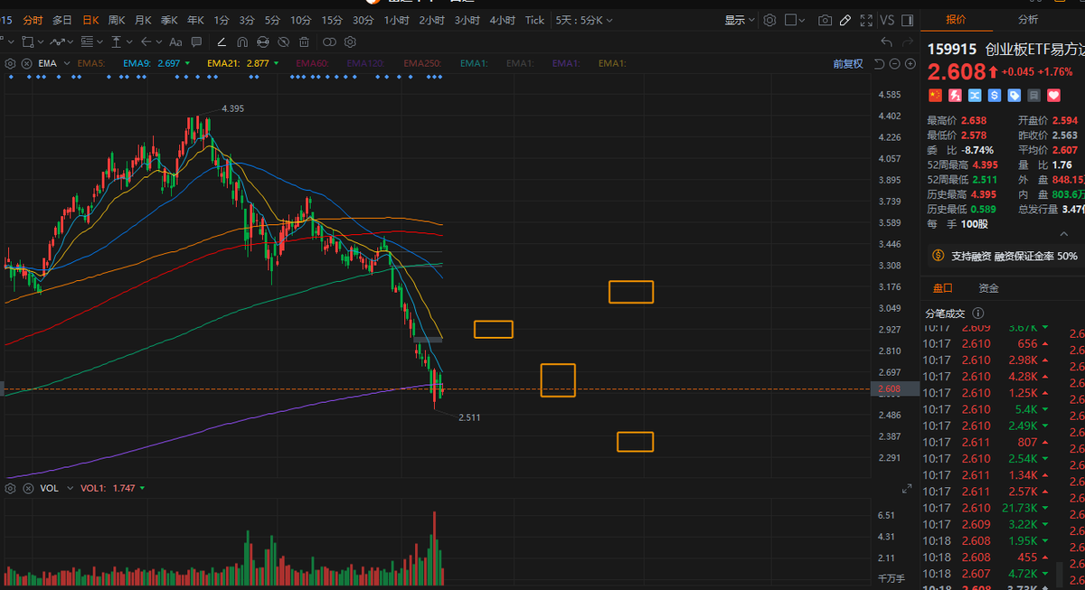The image size is (1085, 590).
Task: Toggle VOL1 line visibility arrow
Action: pyautogui.click(x=142, y=488)
